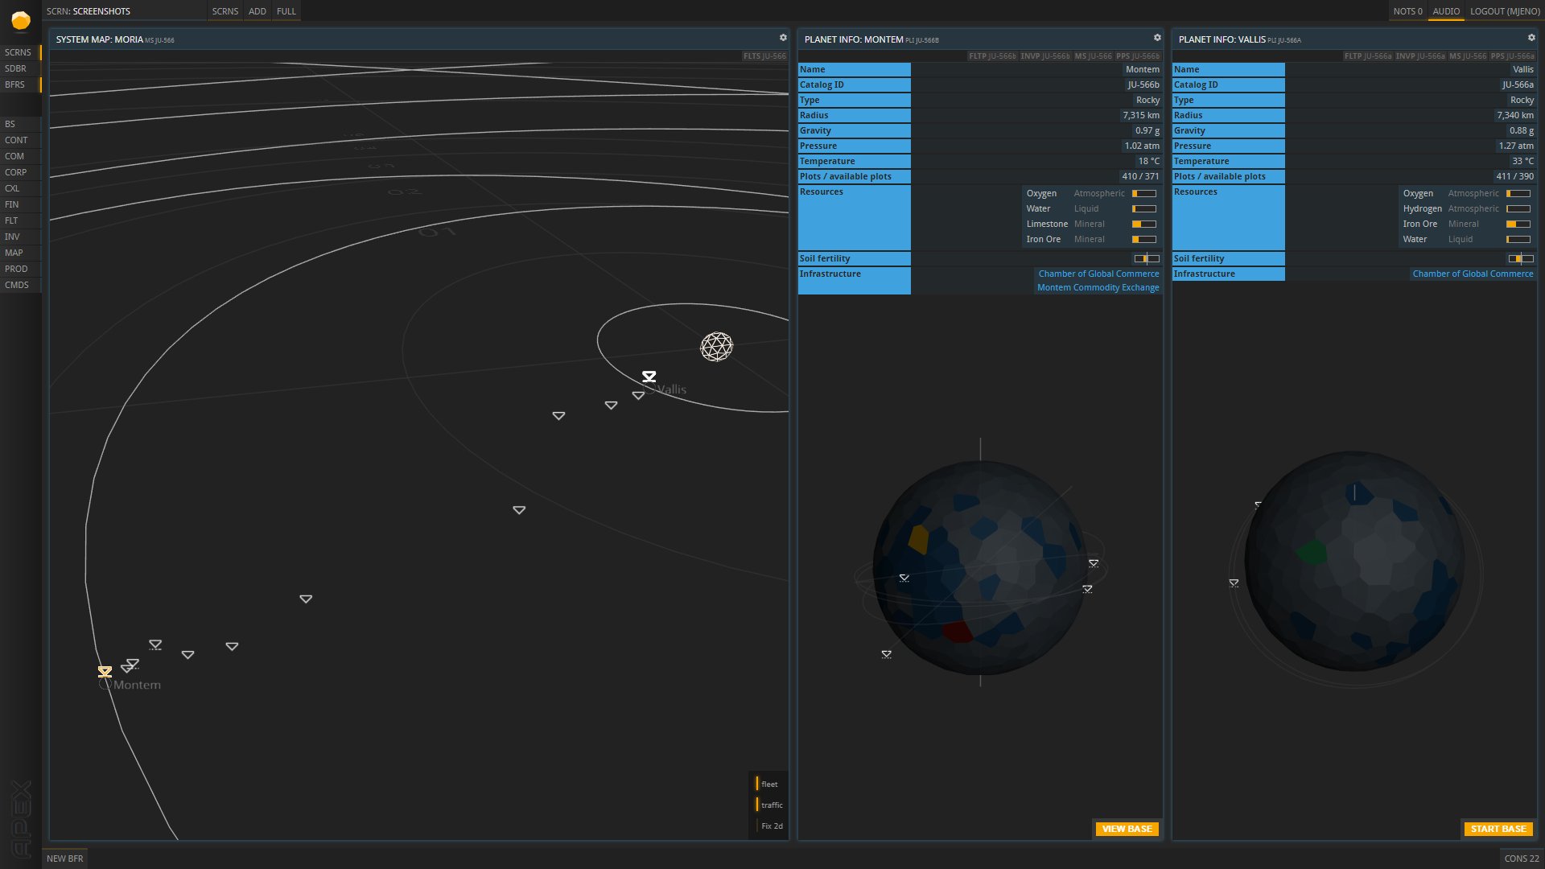Click the APEX logo icon in top-left
This screenshot has width=1545, height=869.
coord(21,21)
